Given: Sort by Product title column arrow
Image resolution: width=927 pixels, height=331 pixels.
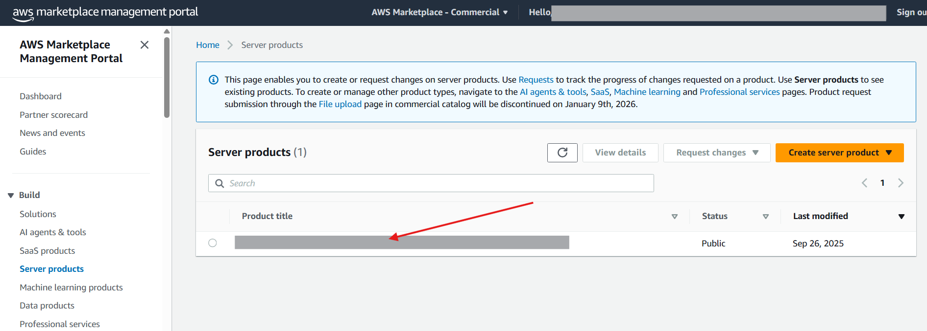Looking at the screenshot, I should click(x=675, y=217).
